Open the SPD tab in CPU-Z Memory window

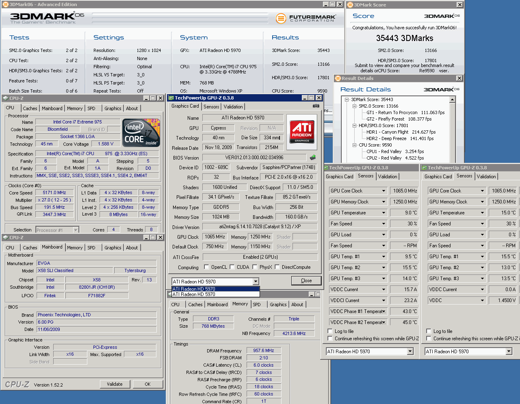click(x=257, y=305)
